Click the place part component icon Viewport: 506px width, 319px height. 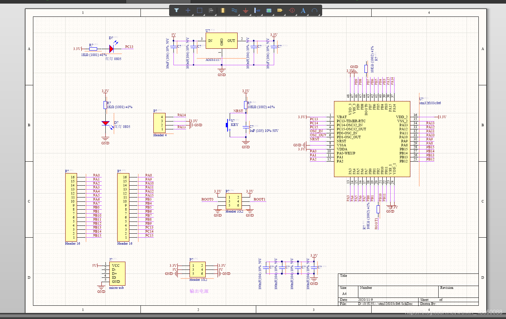223,10
